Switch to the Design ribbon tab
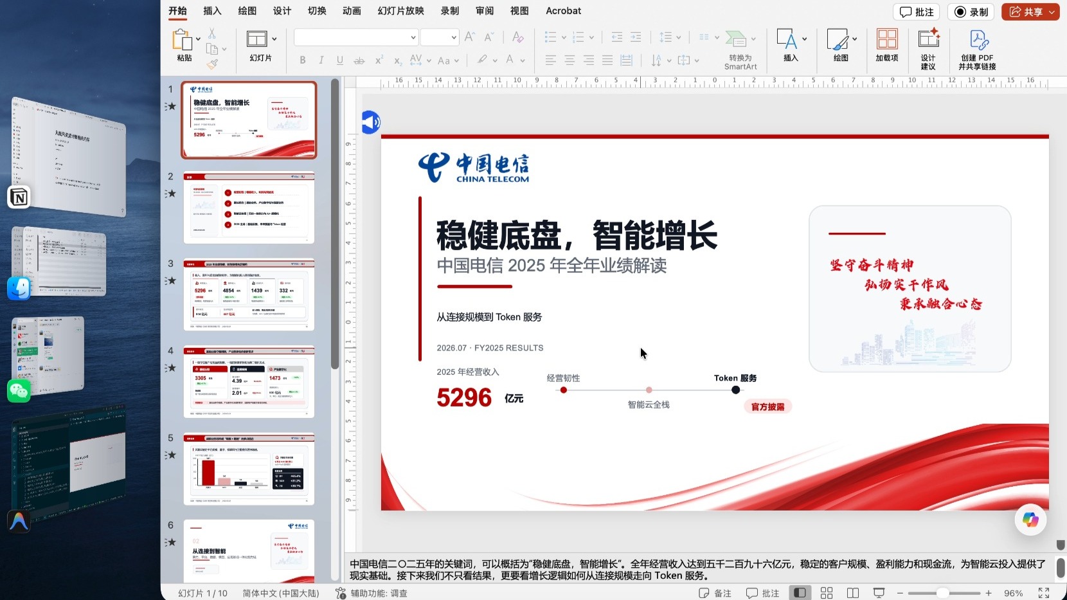 (282, 11)
